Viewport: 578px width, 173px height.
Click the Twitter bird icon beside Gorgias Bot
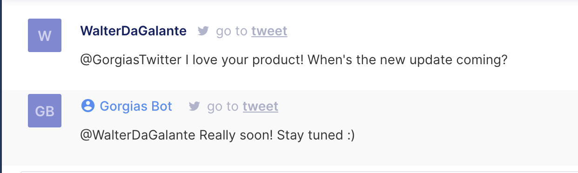click(194, 106)
